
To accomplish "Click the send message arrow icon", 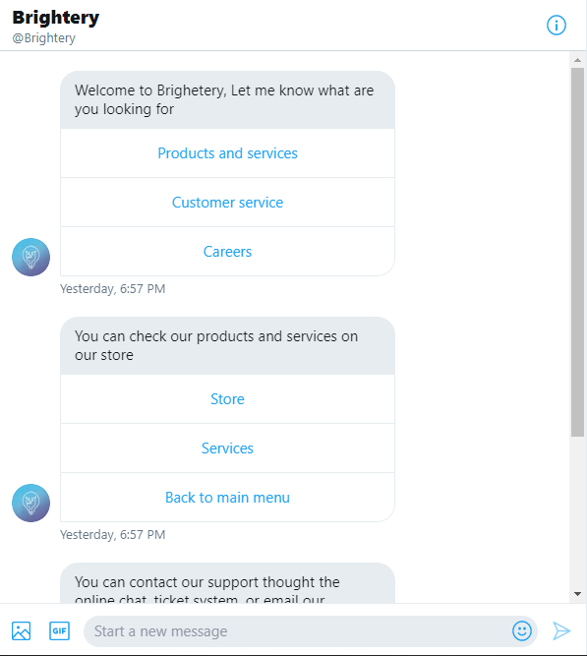I will click(561, 630).
